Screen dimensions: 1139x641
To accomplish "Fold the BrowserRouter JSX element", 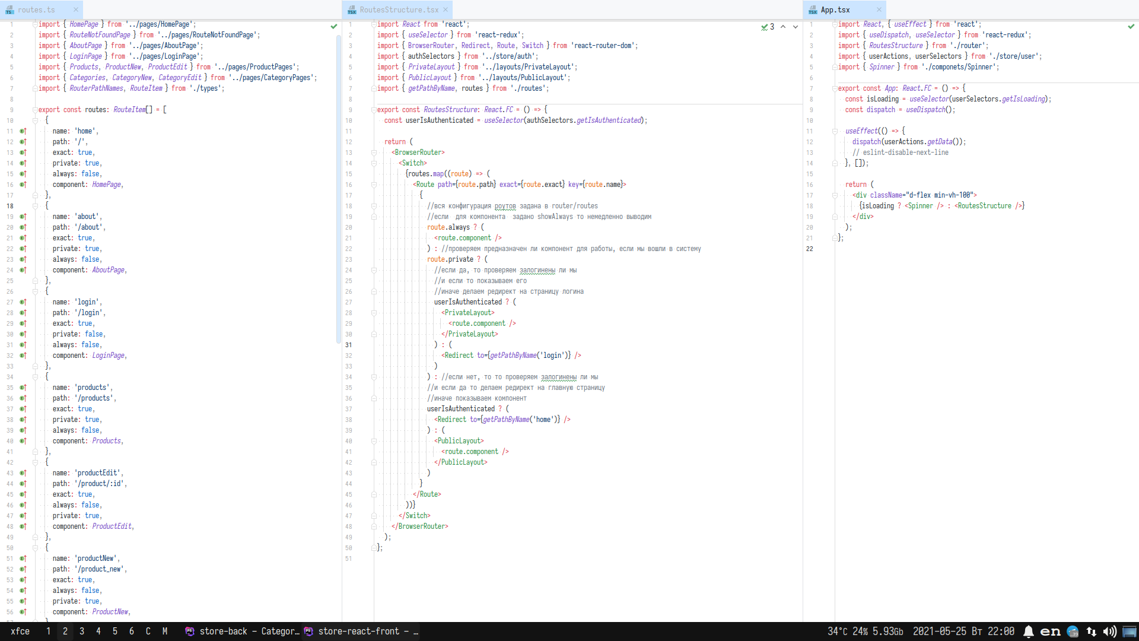I will (374, 153).
